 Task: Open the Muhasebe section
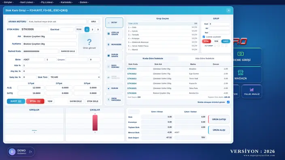pyautogui.click(x=114, y=44)
